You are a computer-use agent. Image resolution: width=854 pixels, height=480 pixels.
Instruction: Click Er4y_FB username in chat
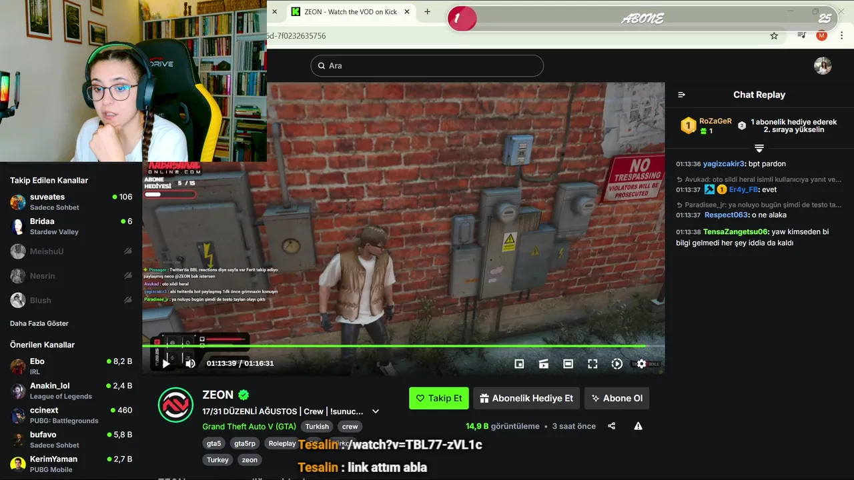point(744,190)
